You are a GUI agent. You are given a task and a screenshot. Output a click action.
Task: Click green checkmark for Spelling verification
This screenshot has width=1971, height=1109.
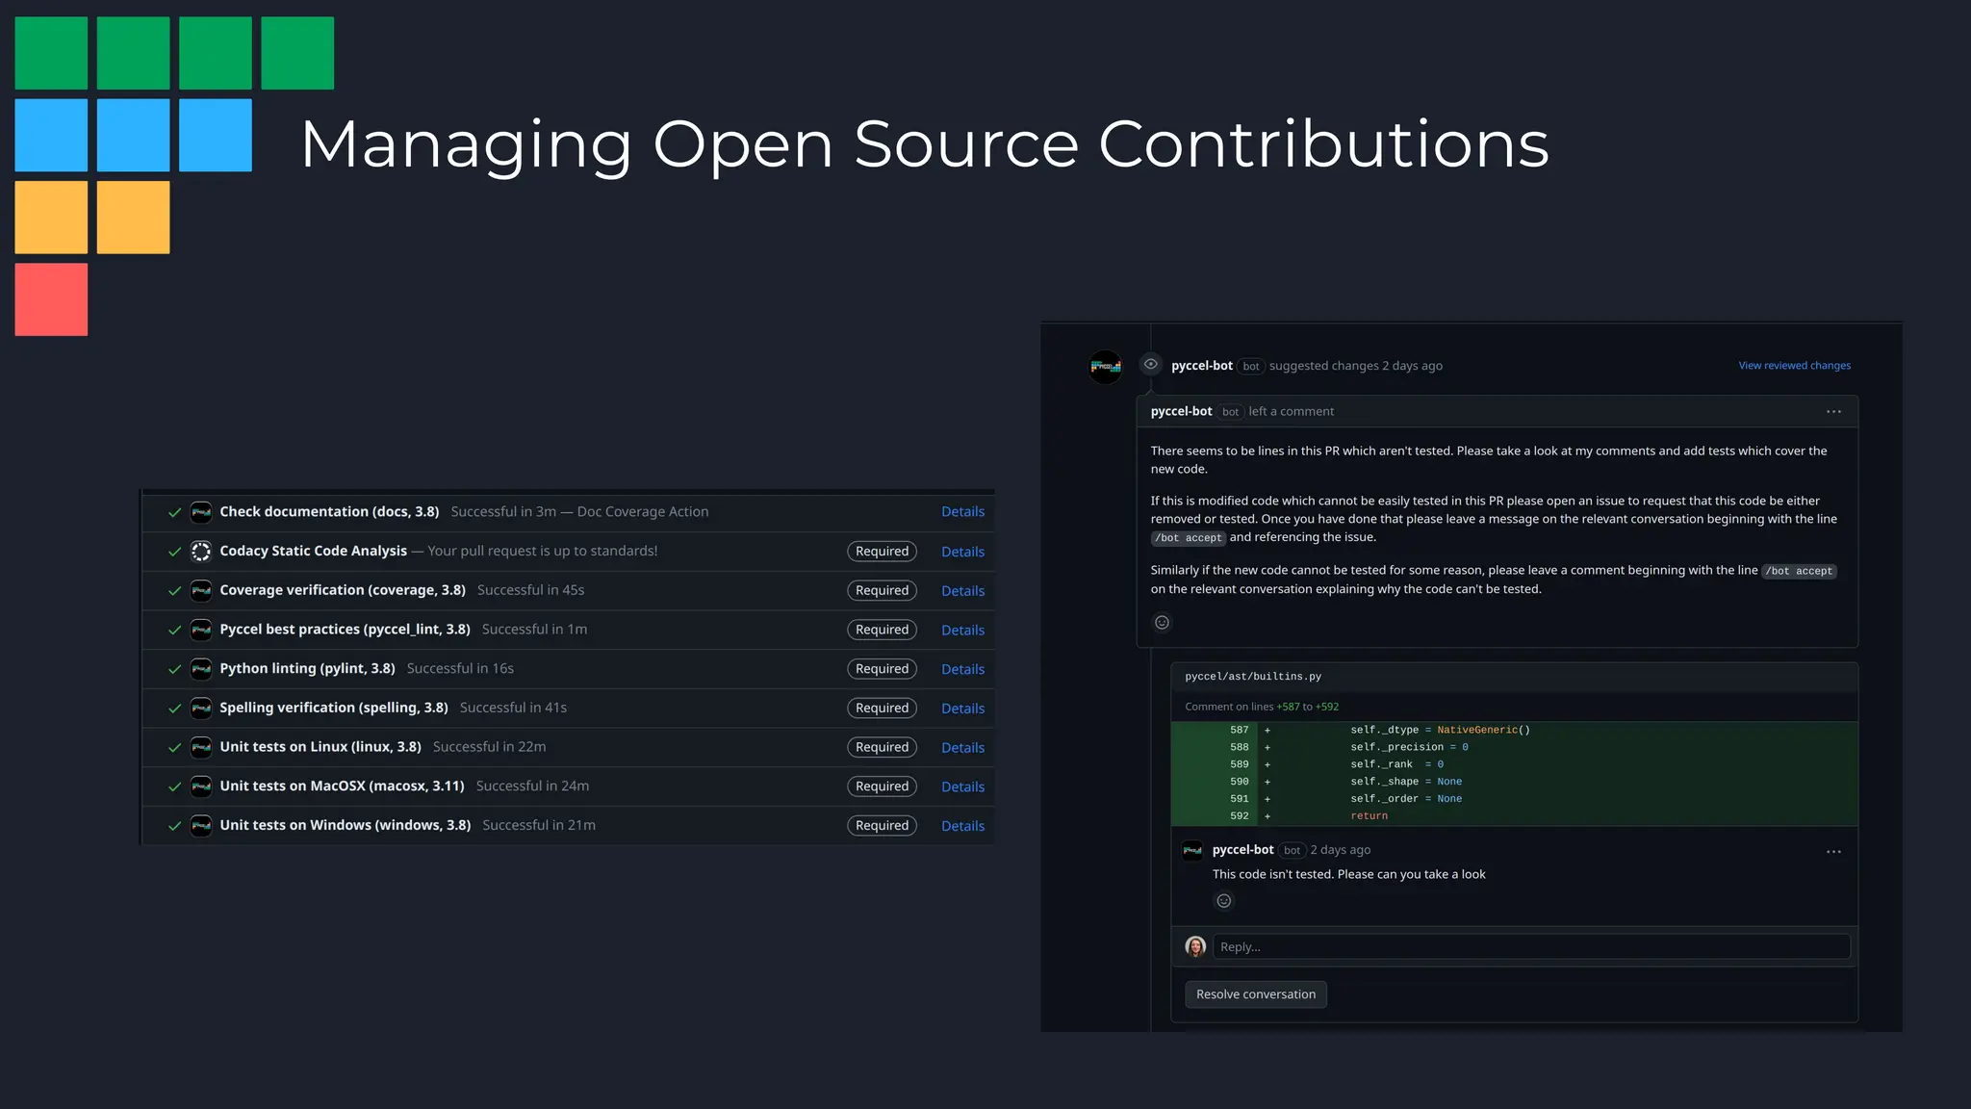pos(174,709)
